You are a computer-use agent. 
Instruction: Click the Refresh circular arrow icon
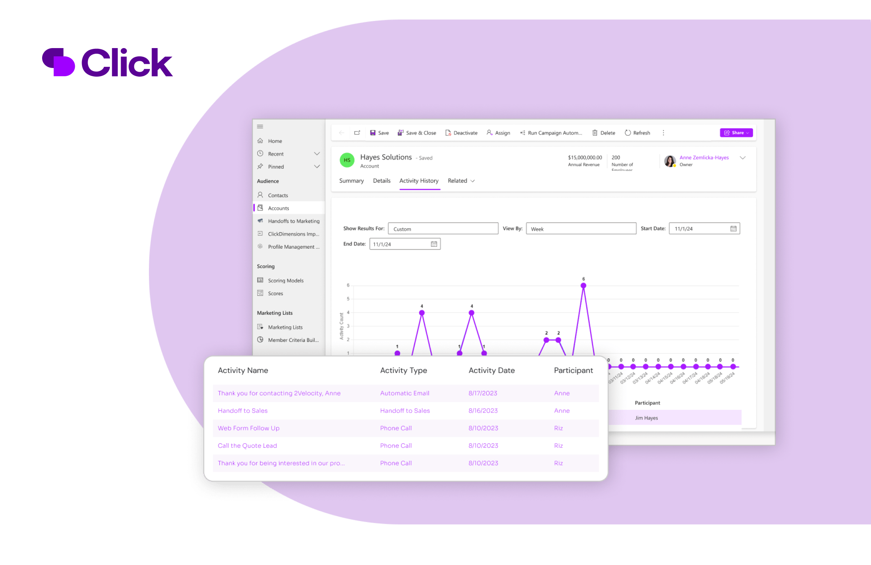(x=627, y=133)
